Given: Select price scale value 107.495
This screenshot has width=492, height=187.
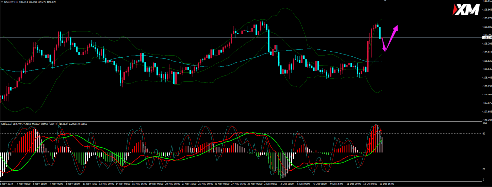Looking at the screenshot, I should [x=488, y=120].
